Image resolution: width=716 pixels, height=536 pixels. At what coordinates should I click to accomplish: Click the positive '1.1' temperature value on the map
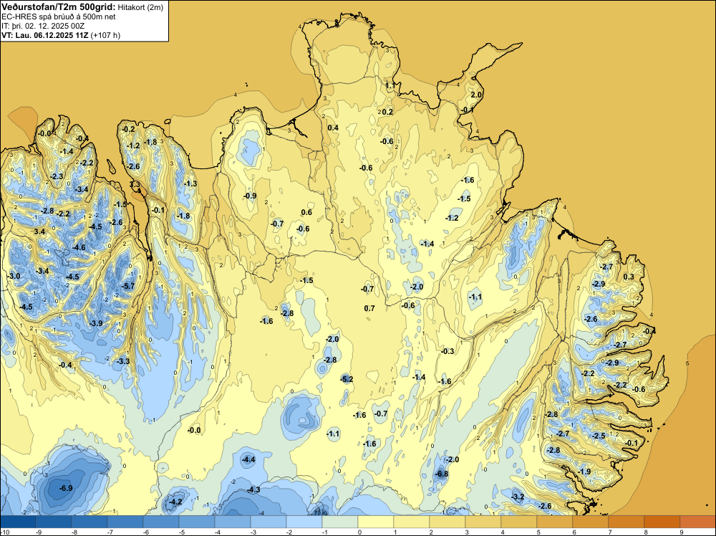pyautogui.click(x=390, y=85)
